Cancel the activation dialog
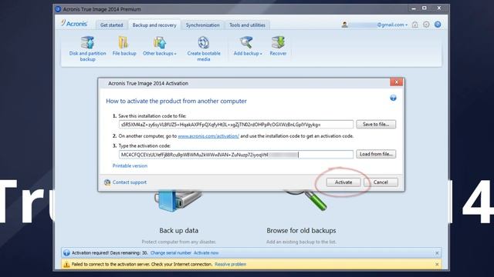Viewport: 494px width, 277px height. (381, 182)
